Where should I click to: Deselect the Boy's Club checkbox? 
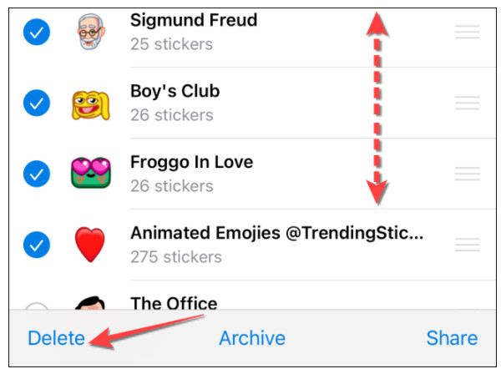(x=36, y=103)
